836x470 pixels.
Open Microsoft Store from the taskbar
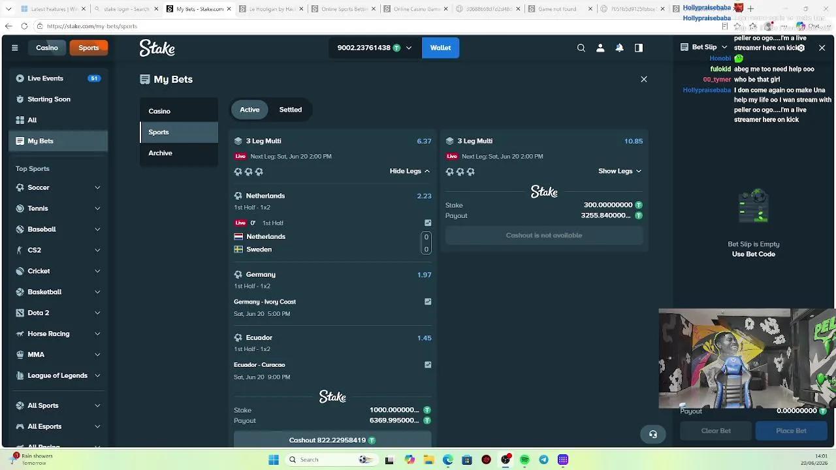pyautogui.click(x=466, y=460)
